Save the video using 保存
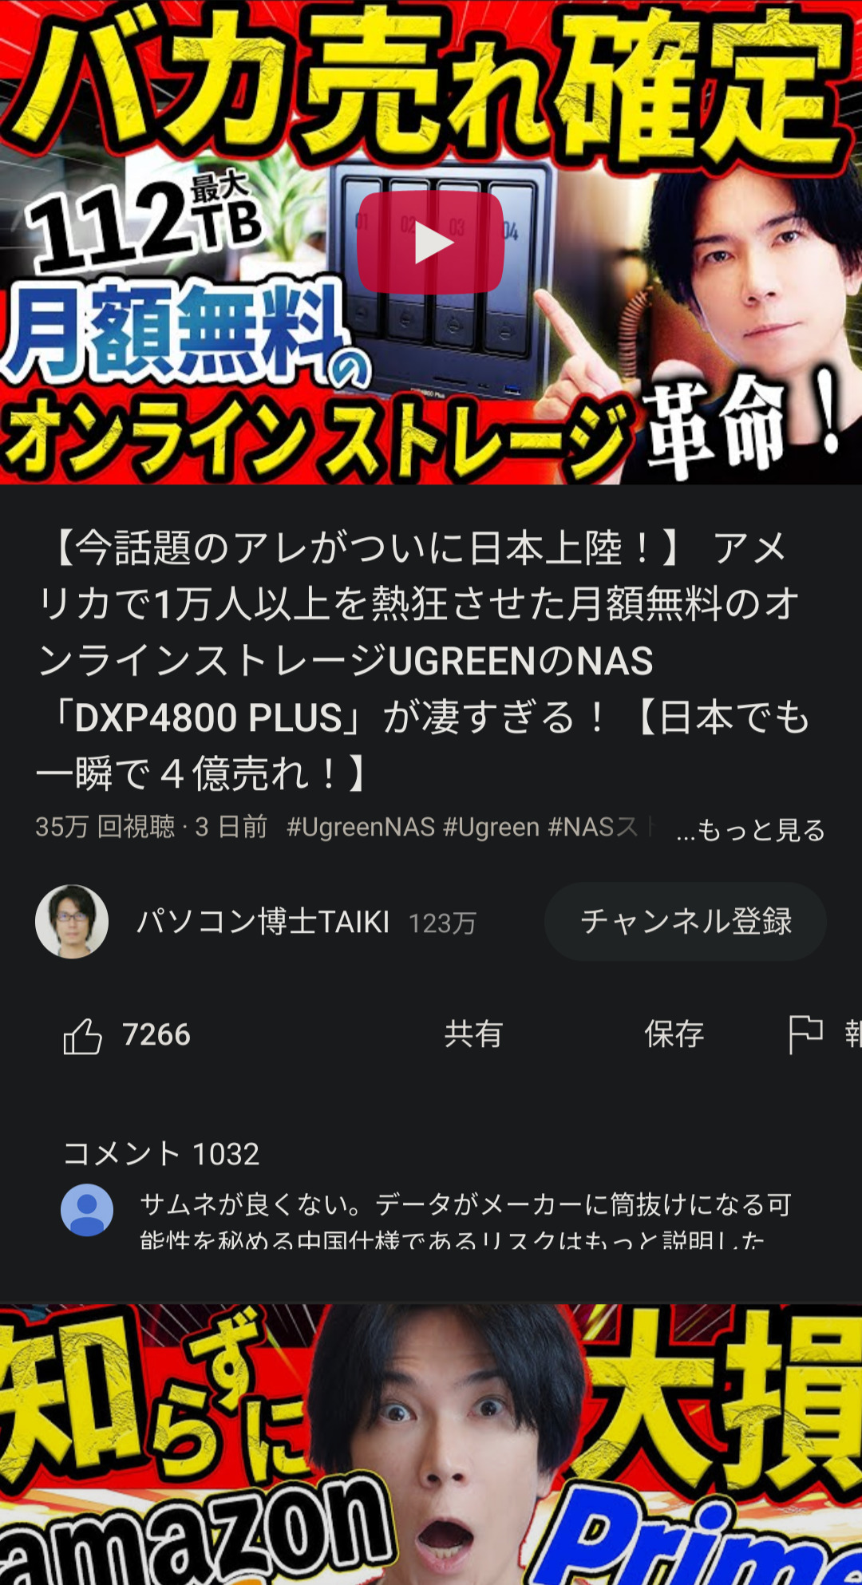This screenshot has height=1585, width=862. [x=674, y=1034]
